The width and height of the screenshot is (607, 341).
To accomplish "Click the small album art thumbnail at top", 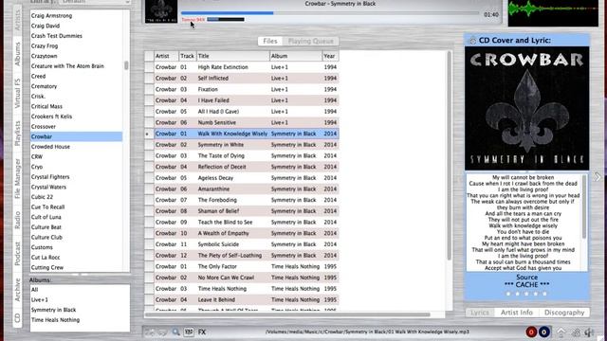I will tap(161, 11).
